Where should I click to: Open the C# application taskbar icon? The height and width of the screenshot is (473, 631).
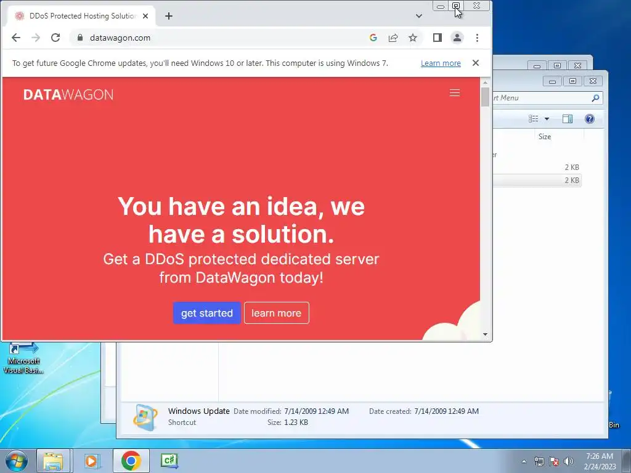pyautogui.click(x=169, y=461)
